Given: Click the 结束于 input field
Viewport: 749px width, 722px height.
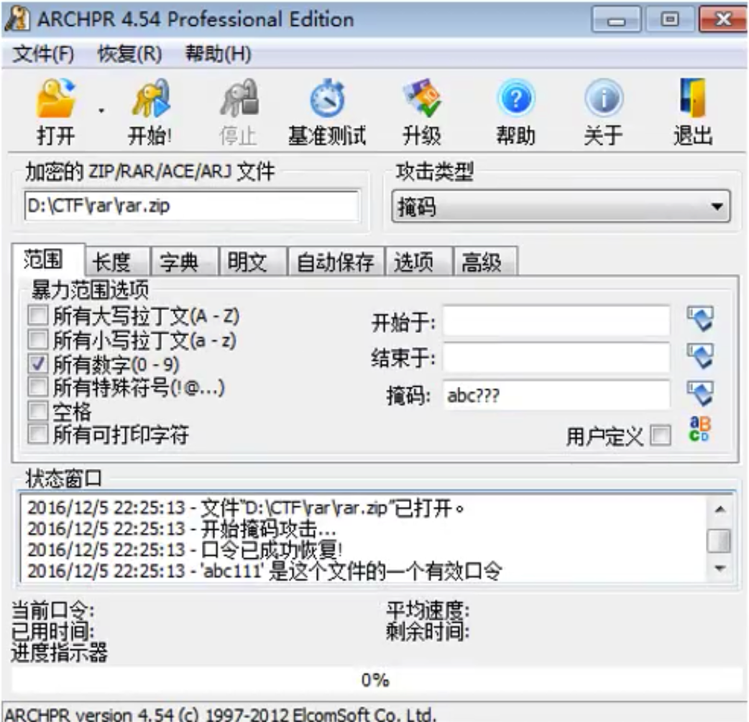Looking at the screenshot, I should click(556, 358).
